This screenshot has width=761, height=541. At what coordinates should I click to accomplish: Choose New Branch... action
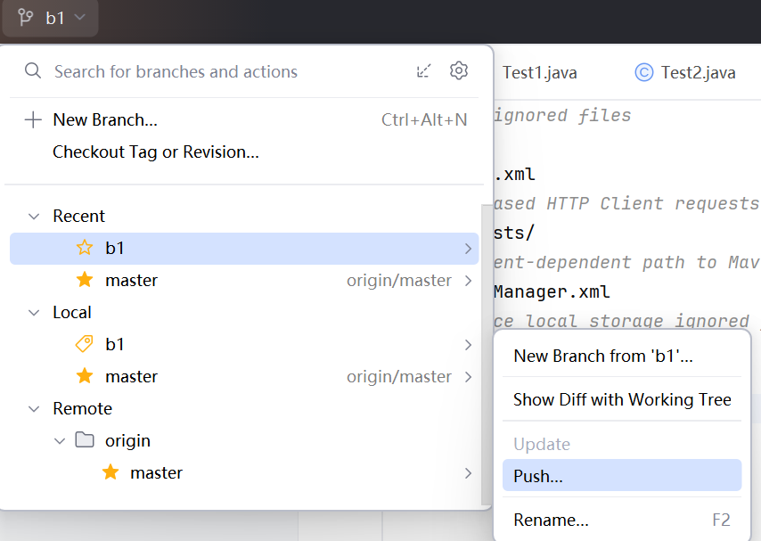tap(244, 119)
